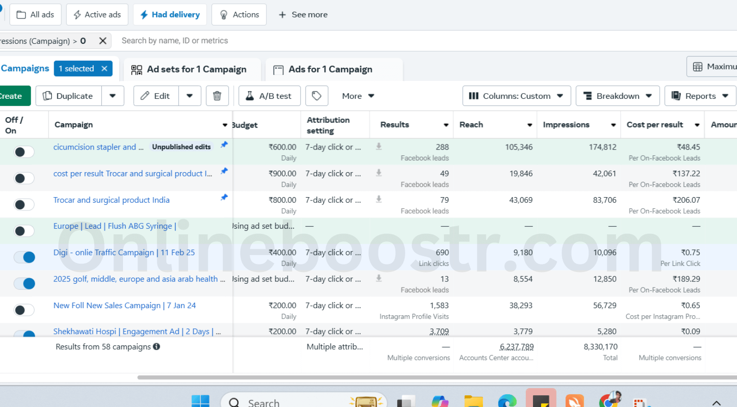Click download icon in Trocar India results
This screenshot has width=737, height=407.
pos(378,200)
